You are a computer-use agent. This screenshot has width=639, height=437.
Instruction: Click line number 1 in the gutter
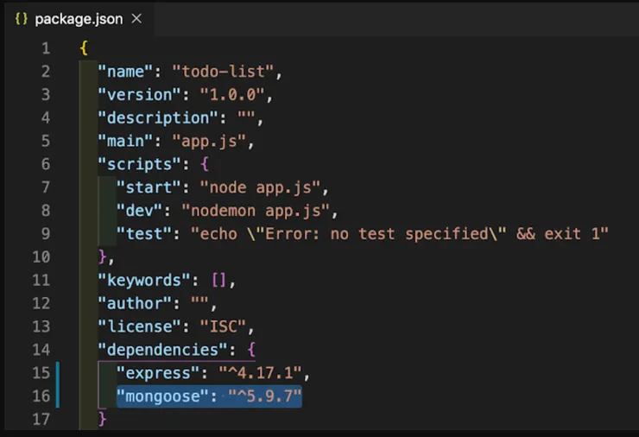[44, 47]
